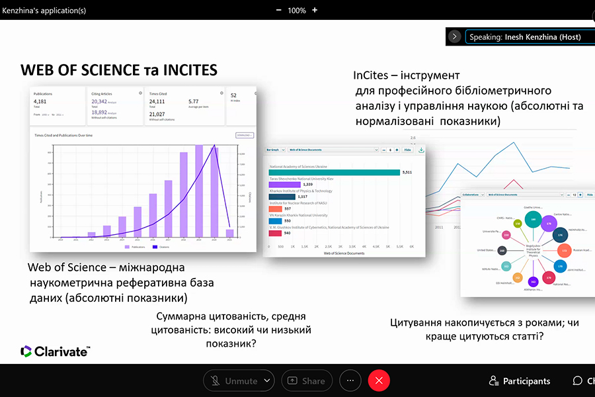Click the slide title WEB OF SCIENCE та INCITES
The image size is (595, 397).
click(119, 70)
